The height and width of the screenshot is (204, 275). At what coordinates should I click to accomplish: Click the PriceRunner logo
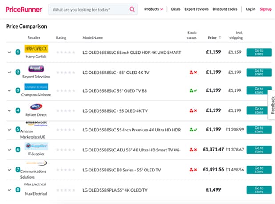[x=24, y=9]
